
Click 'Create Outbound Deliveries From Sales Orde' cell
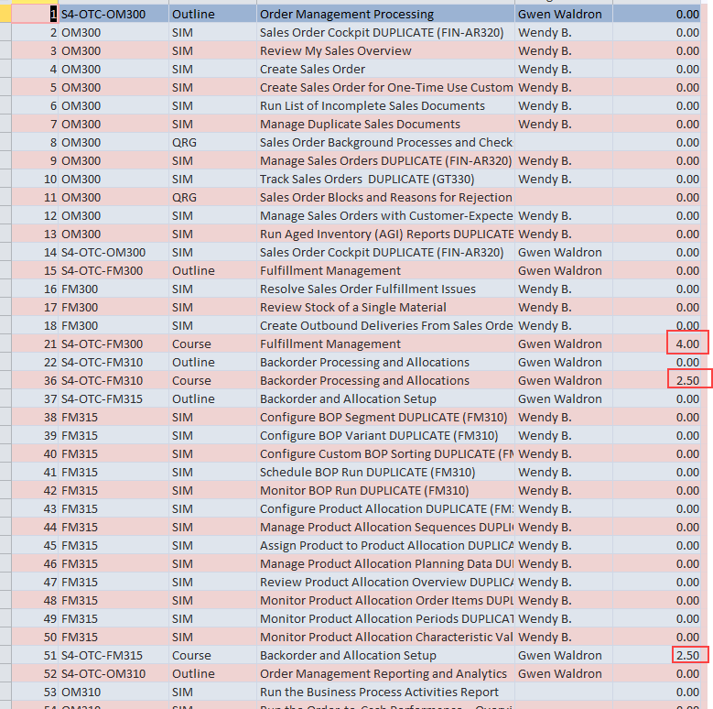point(385,326)
